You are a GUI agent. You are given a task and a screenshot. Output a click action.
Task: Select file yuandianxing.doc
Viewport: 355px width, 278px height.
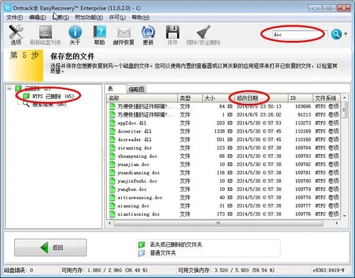138,172
